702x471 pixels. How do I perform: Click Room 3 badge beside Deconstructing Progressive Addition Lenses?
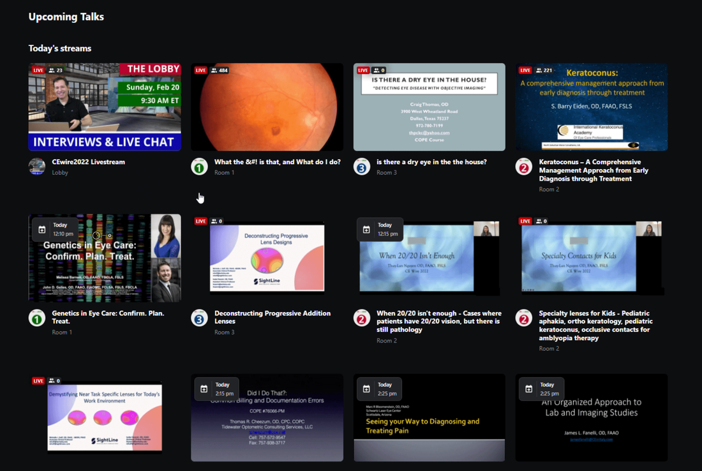click(x=200, y=318)
